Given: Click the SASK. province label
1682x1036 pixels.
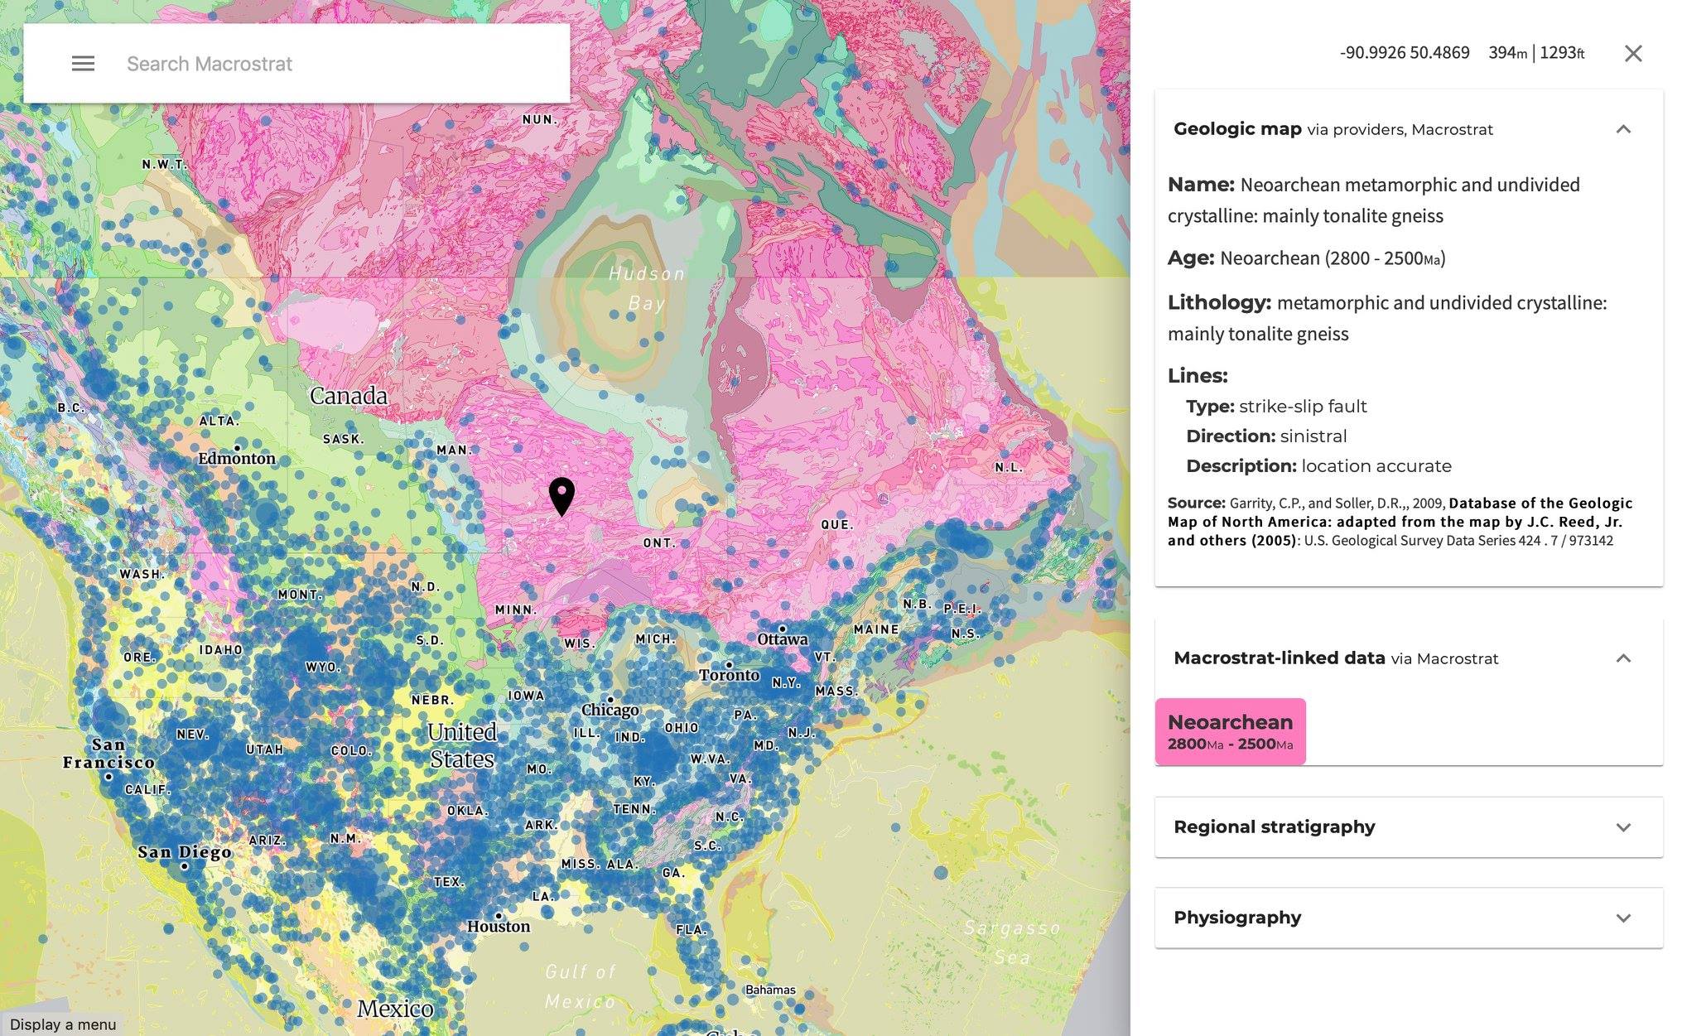Looking at the screenshot, I should coord(344,439).
